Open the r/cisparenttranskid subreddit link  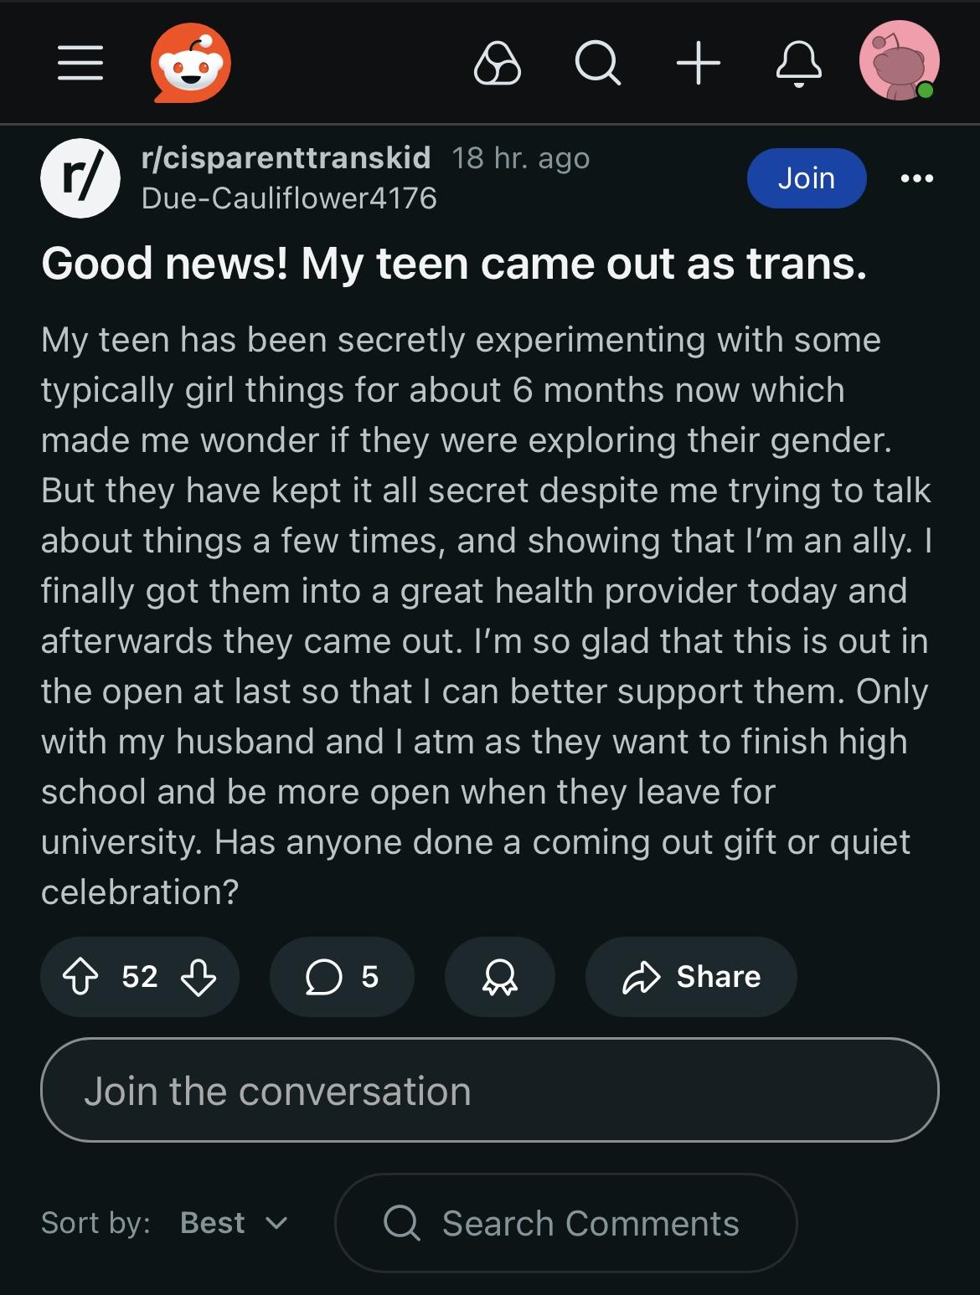[286, 157]
